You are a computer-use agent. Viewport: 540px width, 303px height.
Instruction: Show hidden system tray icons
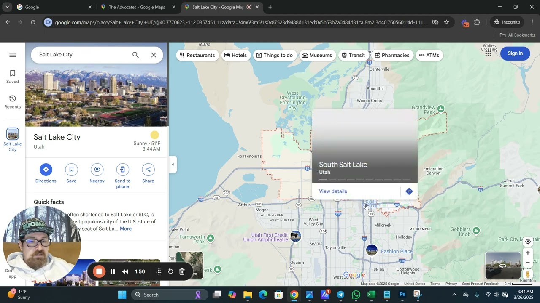(454, 295)
